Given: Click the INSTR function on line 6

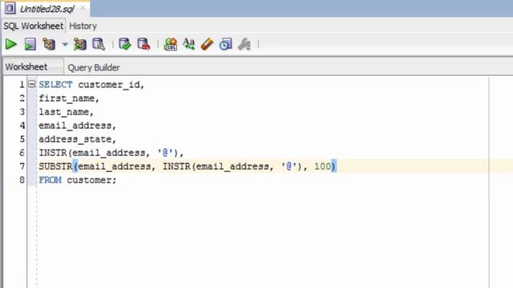Looking at the screenshot, I should tap(53, 153).
